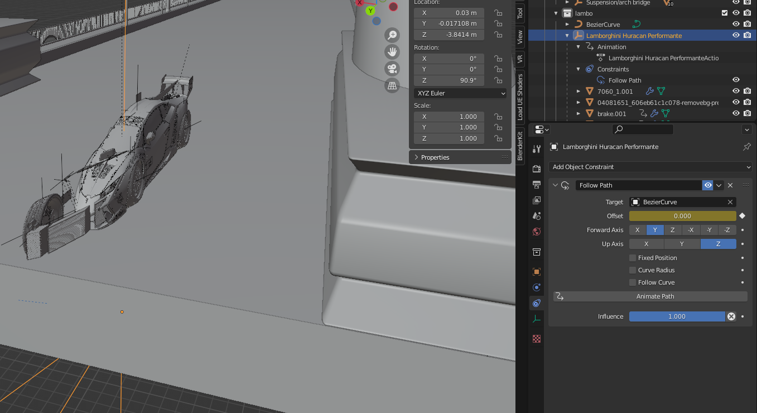The width and height of the screenshot is (757, 413).
Task: Toggle the camera view icon in viewport
Action: pos(392,69)
